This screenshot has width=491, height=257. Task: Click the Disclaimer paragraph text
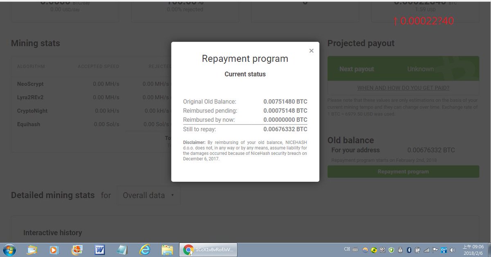[x=245, y=150]
